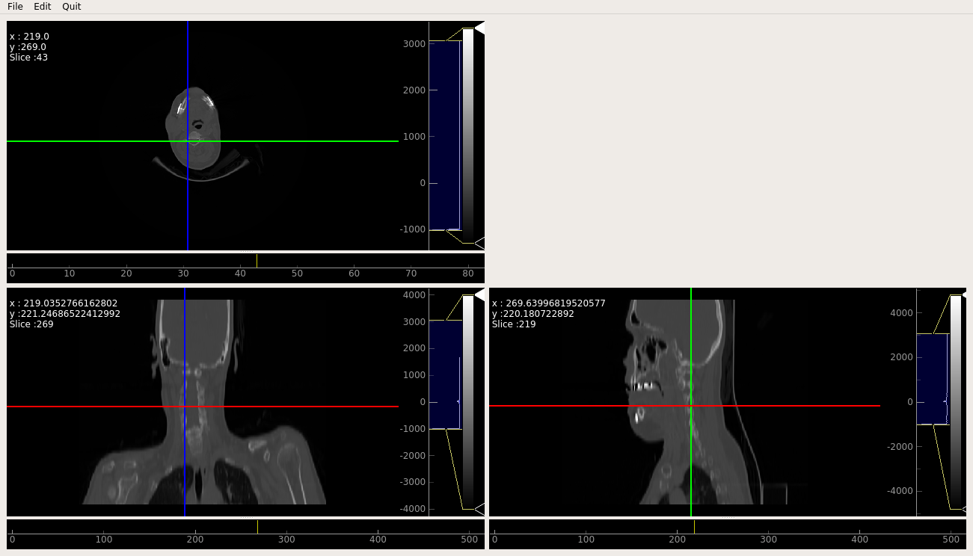Viewport: 973px width, 556px height.
Task: Click the -4000 label on the coronal histogram axis
Action: click(411, 509)
